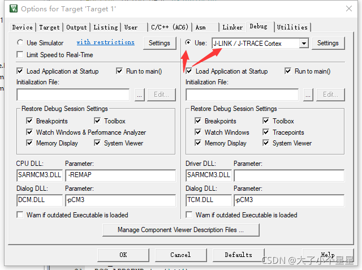Viewport: 362px width, 270px height.
Task: Toggle J-LINK Toolbox checkbox
Action: pos(266,121)
